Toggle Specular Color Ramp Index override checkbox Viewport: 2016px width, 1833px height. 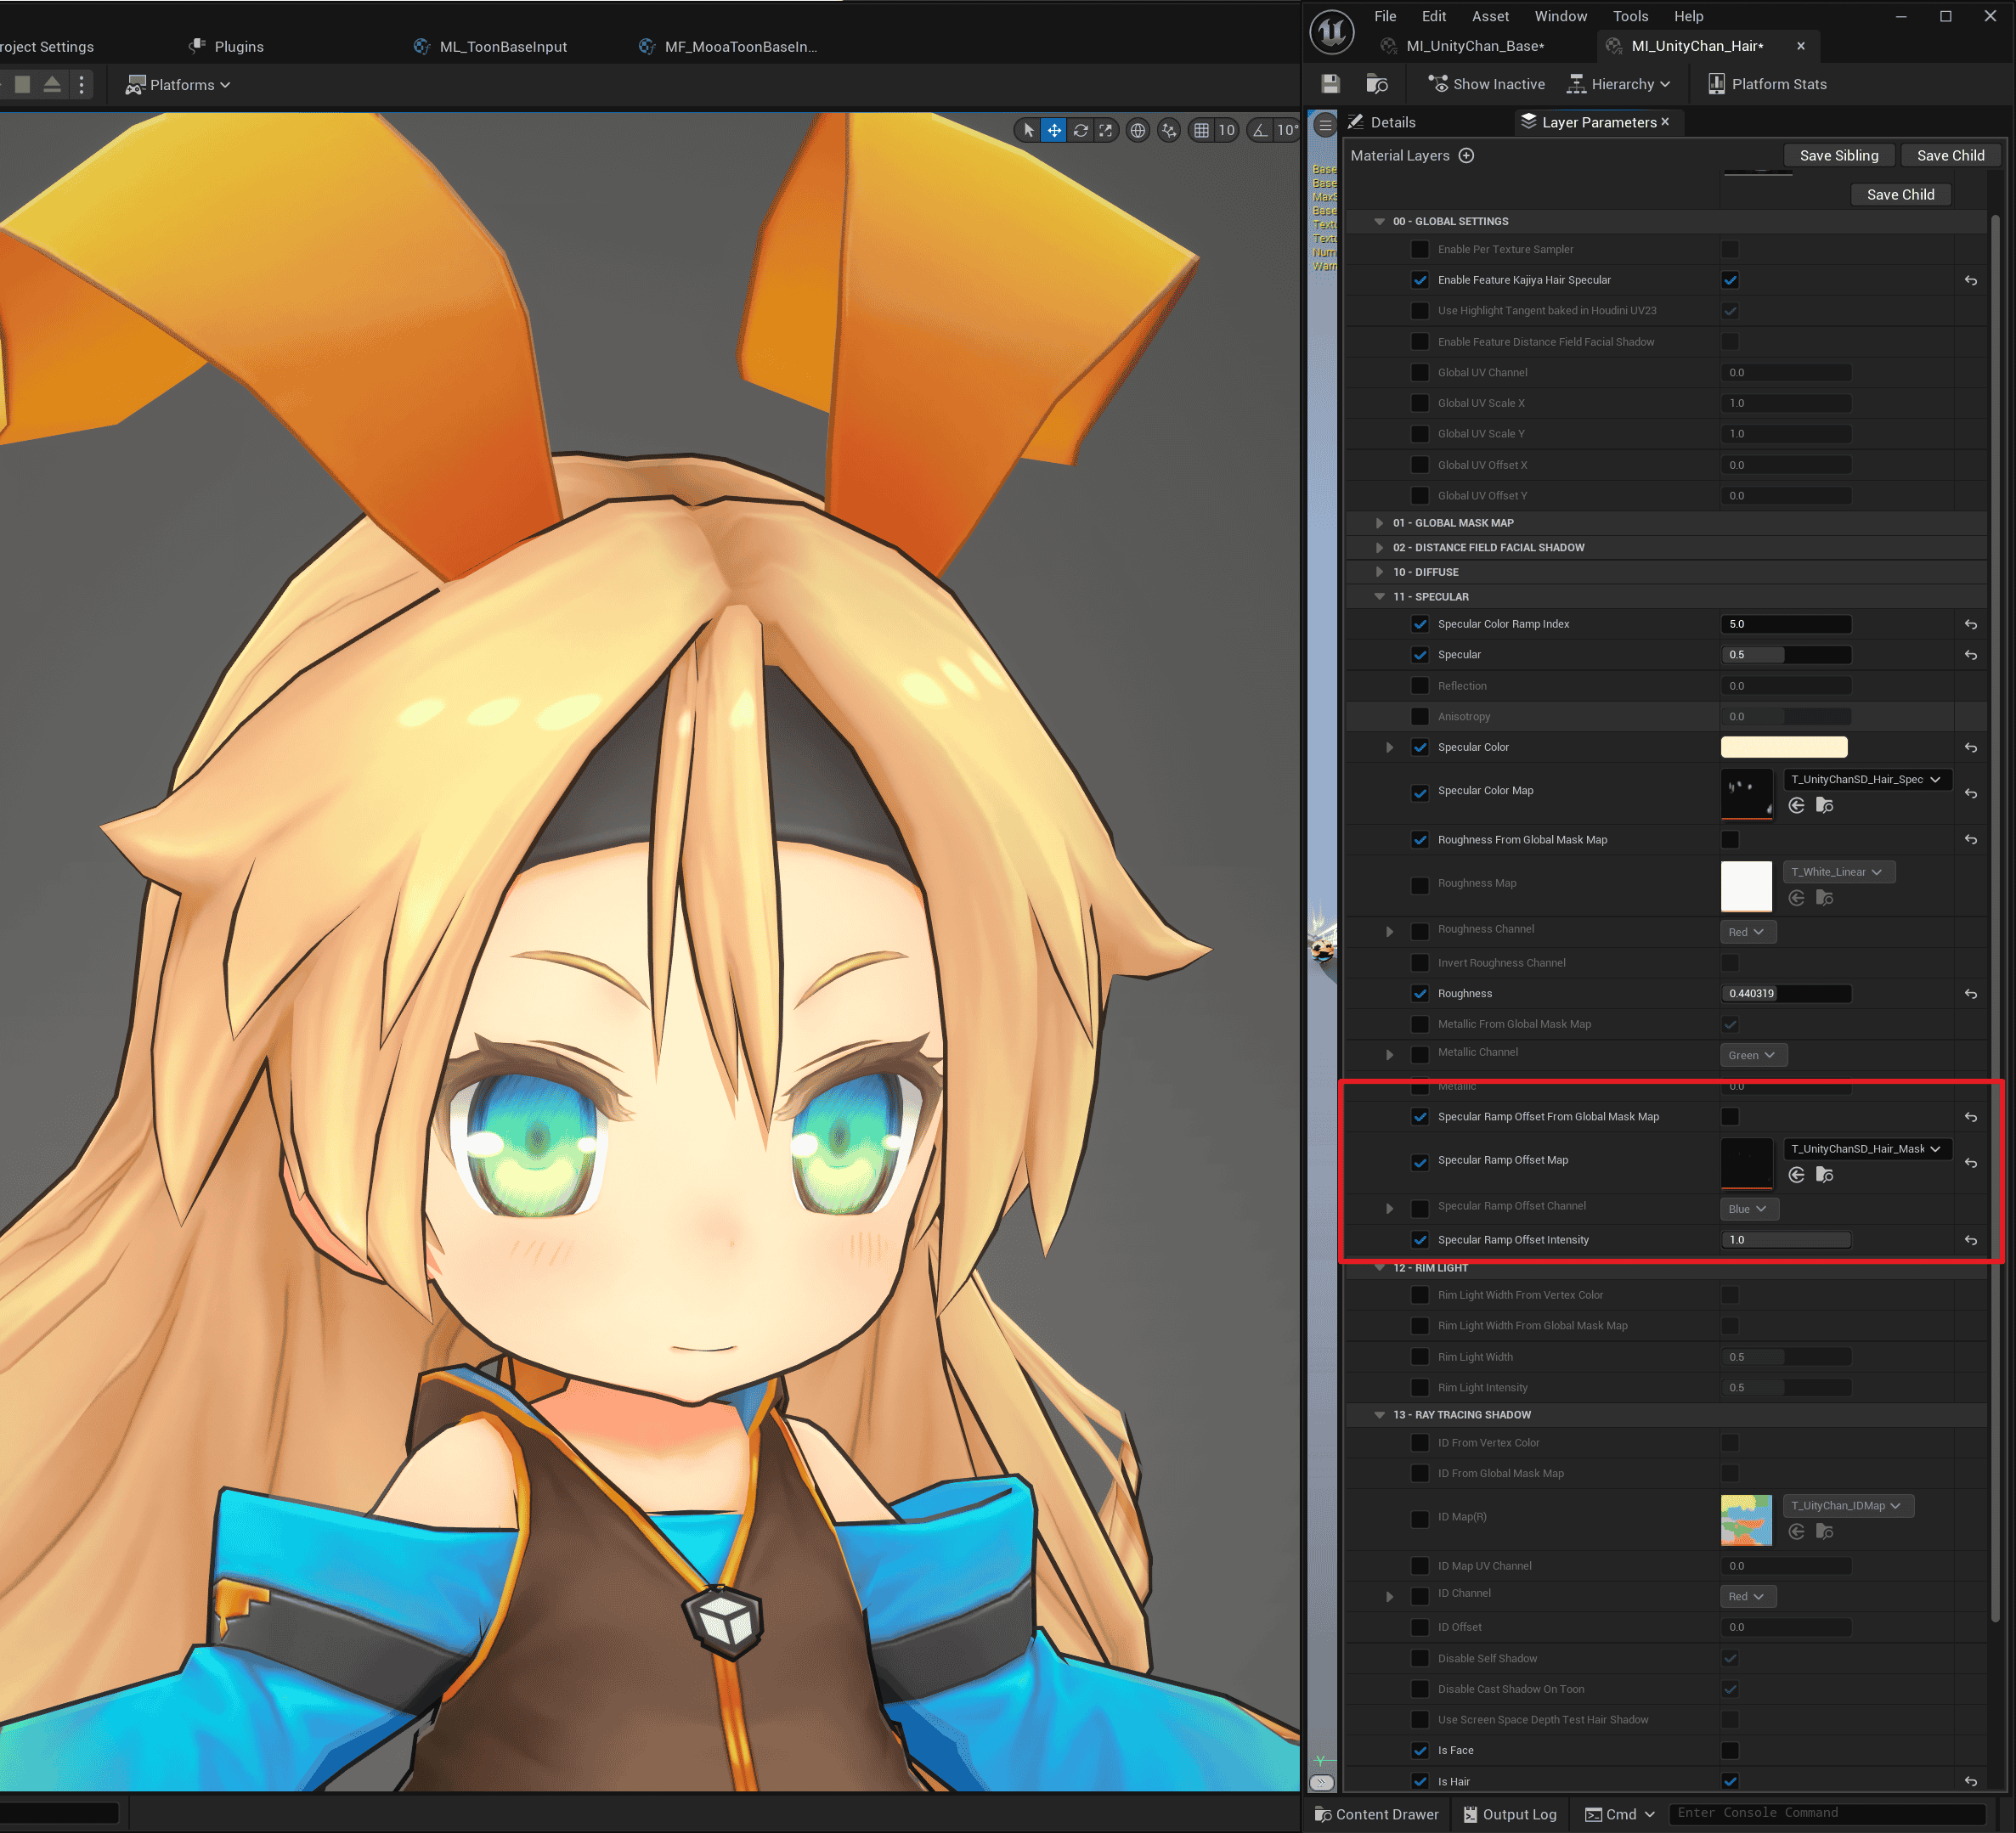(x=1419, y=624)
